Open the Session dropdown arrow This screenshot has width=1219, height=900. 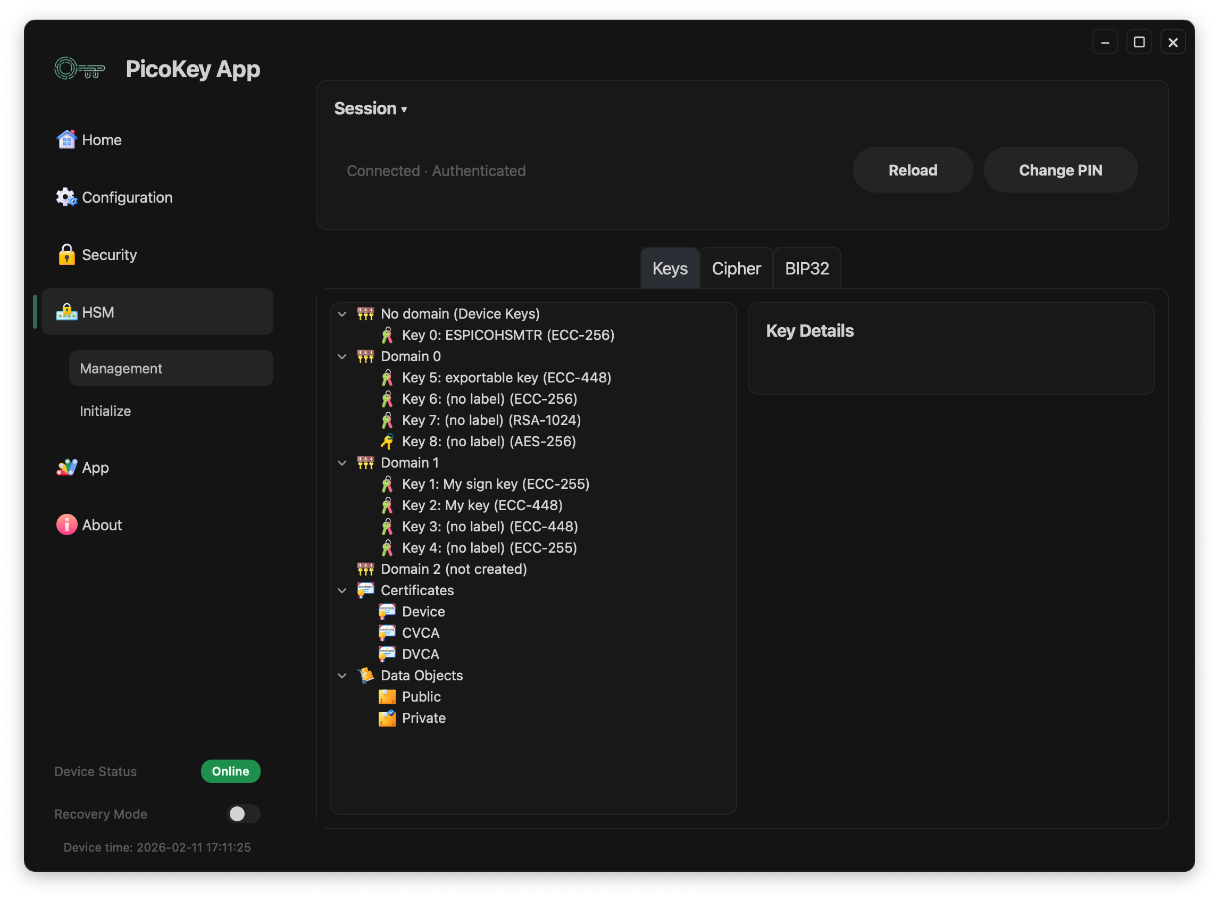pos(404,110)
